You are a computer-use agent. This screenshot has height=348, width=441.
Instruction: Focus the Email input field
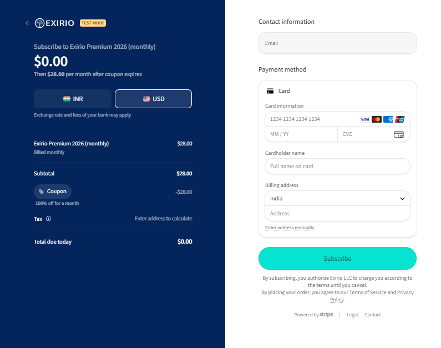[337, 43]
